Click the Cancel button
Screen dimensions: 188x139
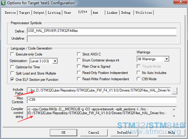94,132
